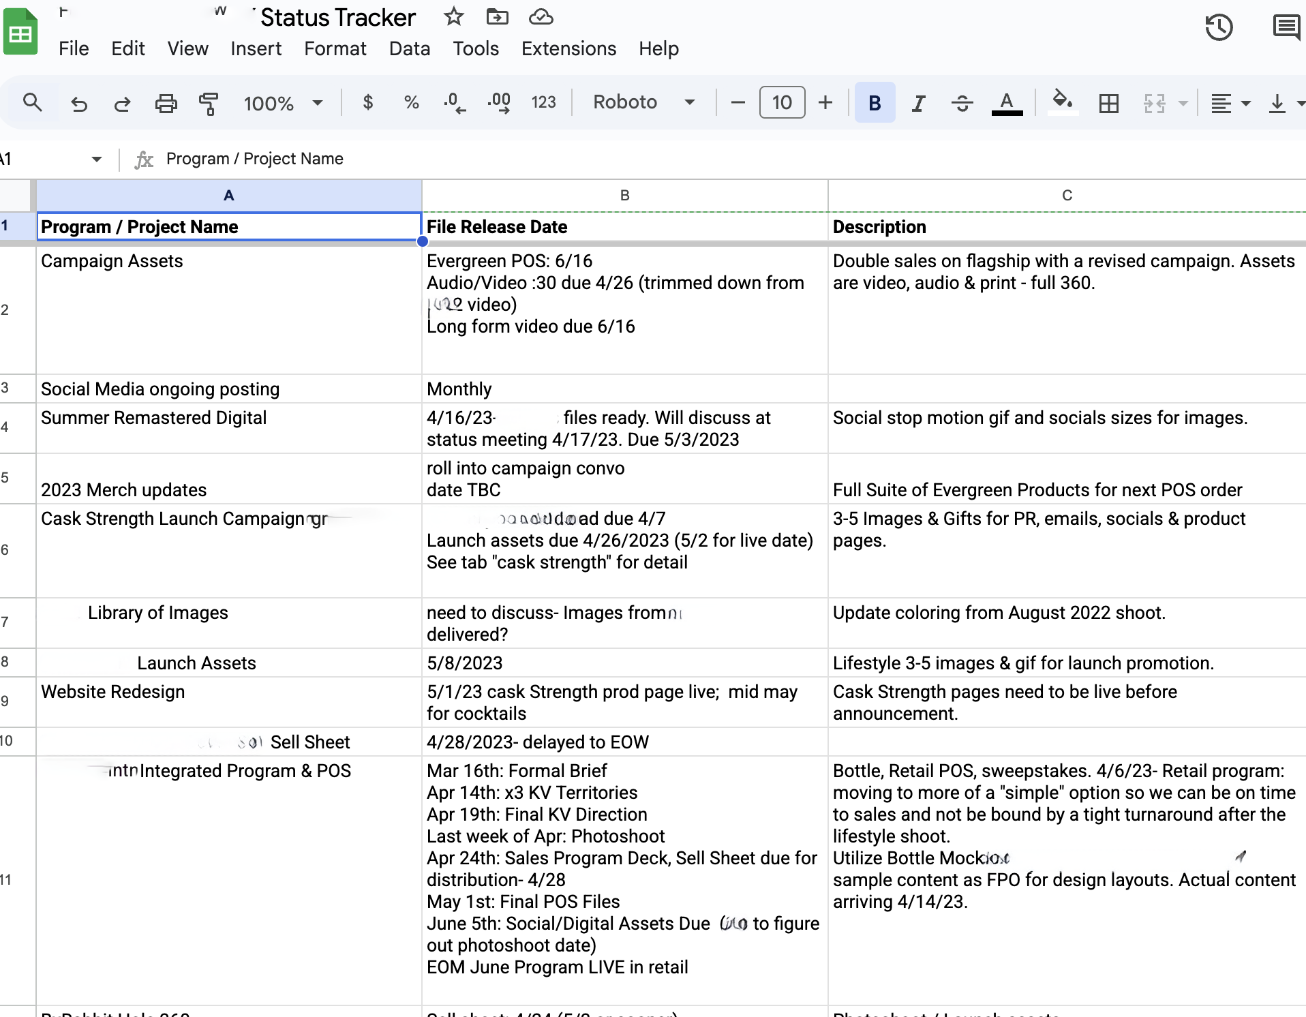Open vertical align options

pos(1286,103)
